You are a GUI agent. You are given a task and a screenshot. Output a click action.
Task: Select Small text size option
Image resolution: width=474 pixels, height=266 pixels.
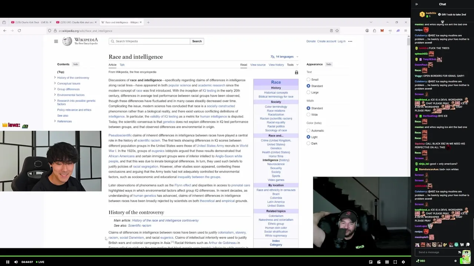308,79
